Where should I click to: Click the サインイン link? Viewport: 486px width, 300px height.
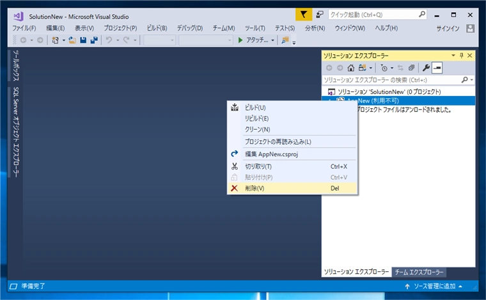point(448,29)
